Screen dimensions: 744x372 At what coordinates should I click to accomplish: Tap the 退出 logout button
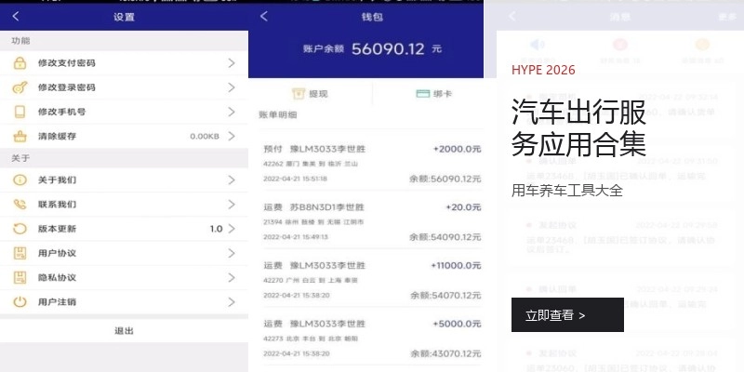(x=124, y=331)
